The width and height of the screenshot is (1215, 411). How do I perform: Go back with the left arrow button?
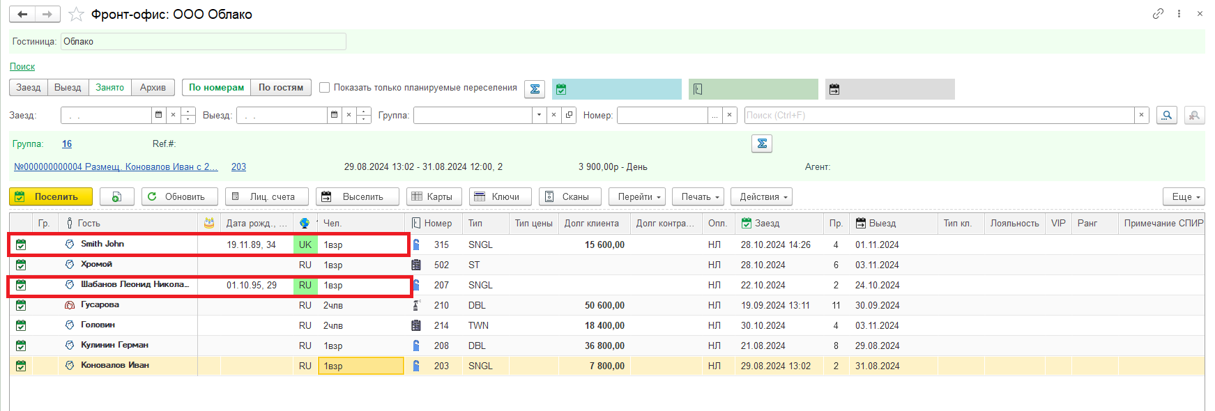(x=22, y=14)
